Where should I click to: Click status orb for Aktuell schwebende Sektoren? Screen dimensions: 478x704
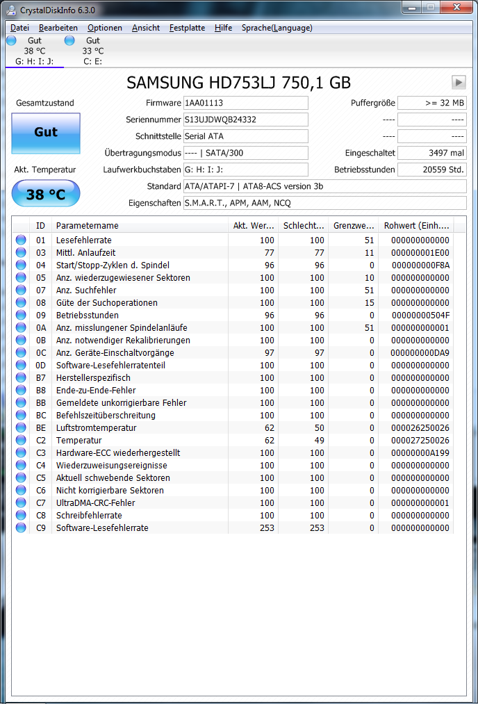tap(21, 477)
